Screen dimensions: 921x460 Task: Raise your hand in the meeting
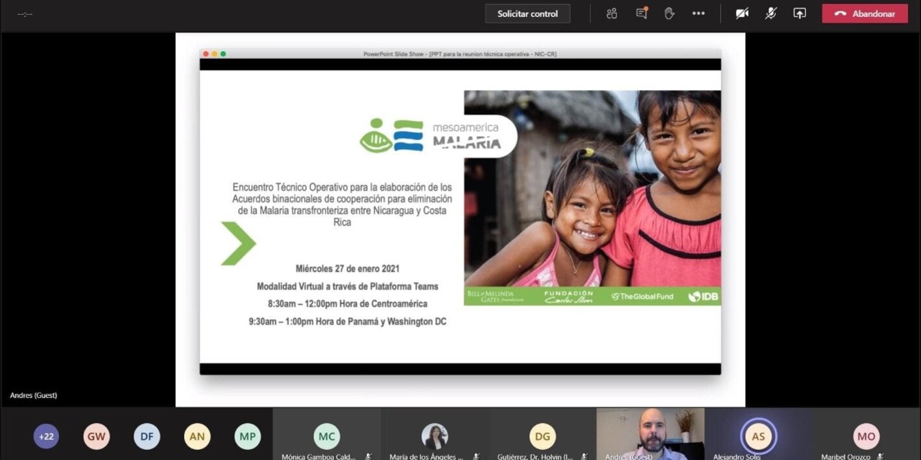[669, 14]
